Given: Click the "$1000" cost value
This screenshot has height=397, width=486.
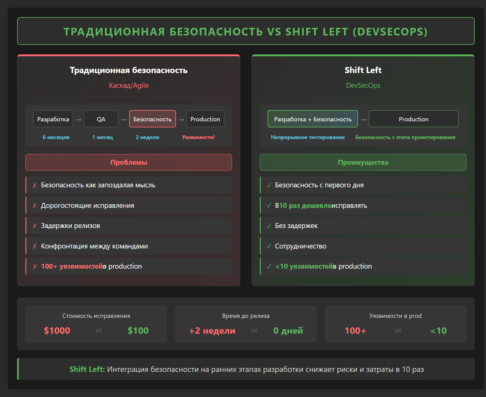Looking at the screenshot, I should click(x=57, y=331).
